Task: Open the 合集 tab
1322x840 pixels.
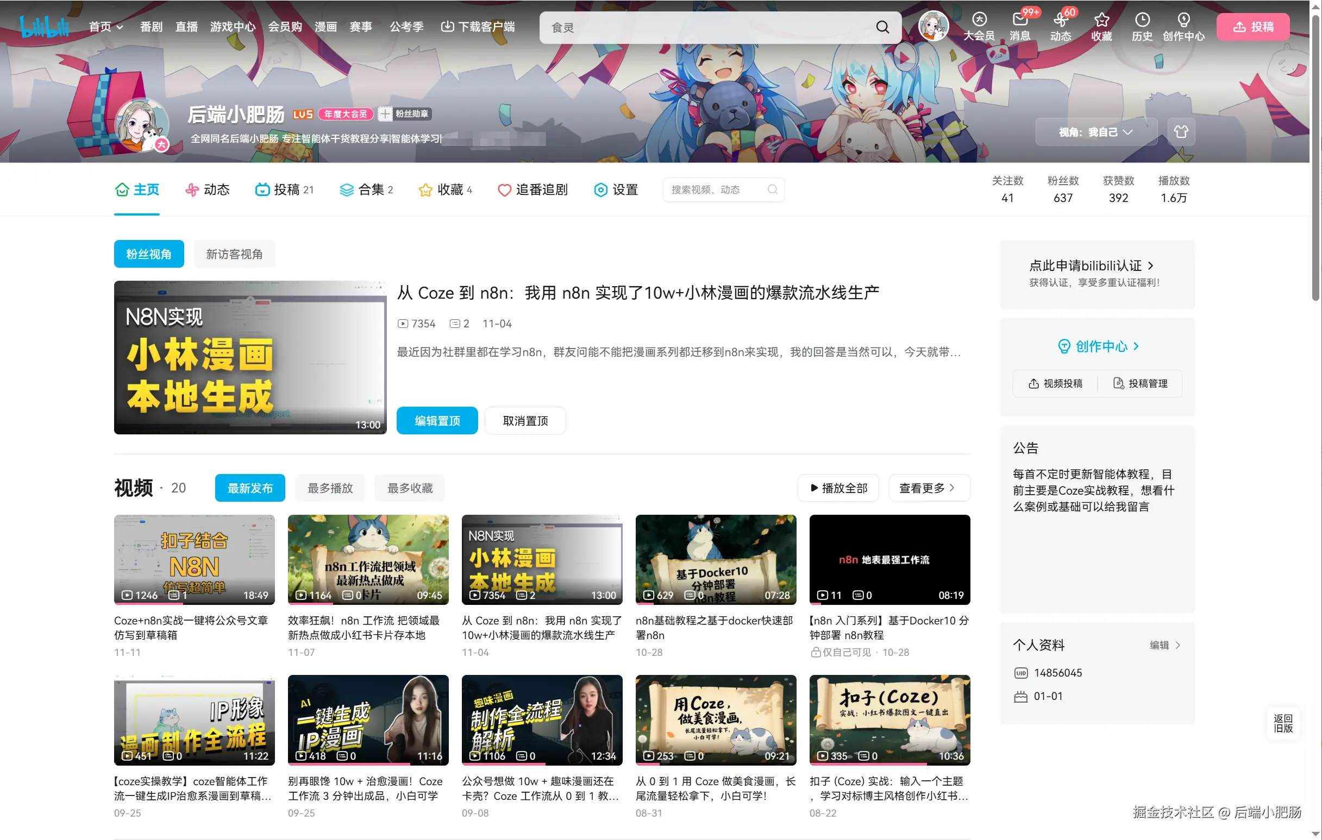Action: (x=366, y=190)
